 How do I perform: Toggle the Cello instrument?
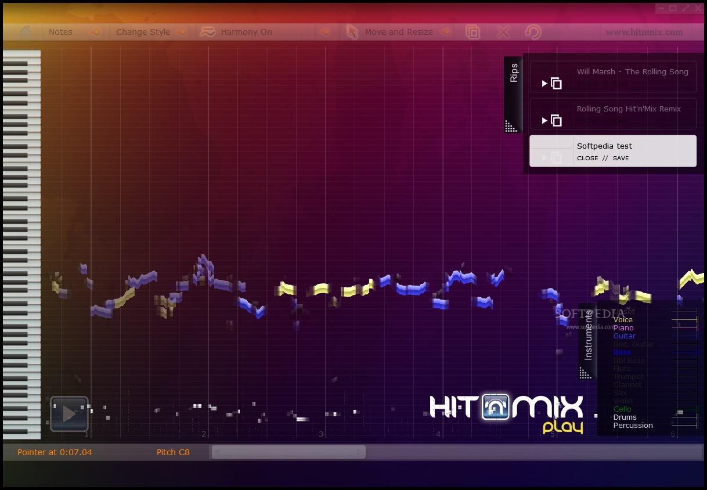(x=622, y=409)
